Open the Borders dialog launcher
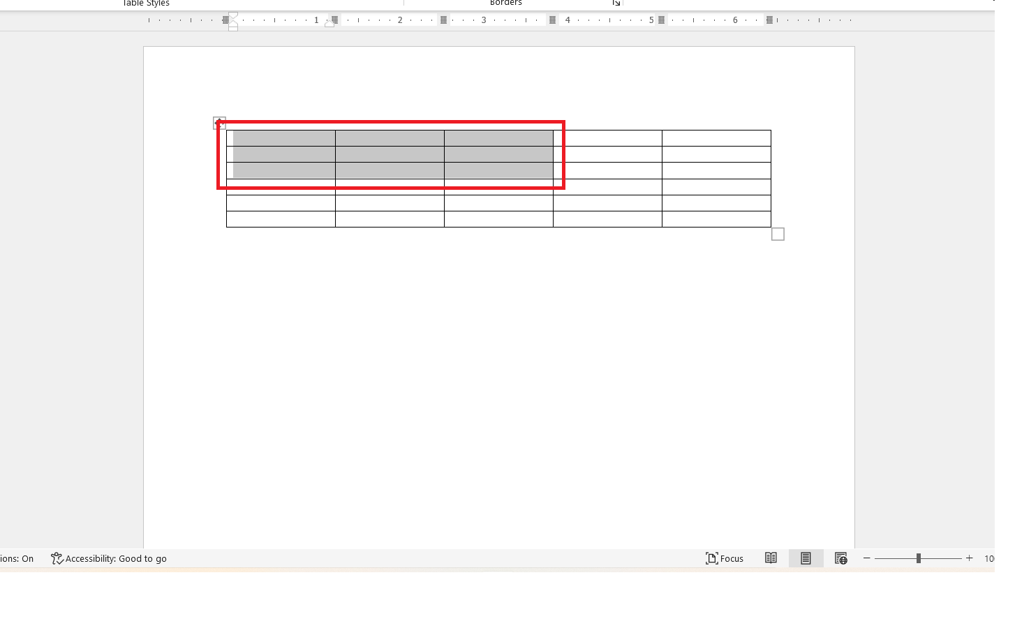This screenshot has height=619, width=1015. coord(616,3)
